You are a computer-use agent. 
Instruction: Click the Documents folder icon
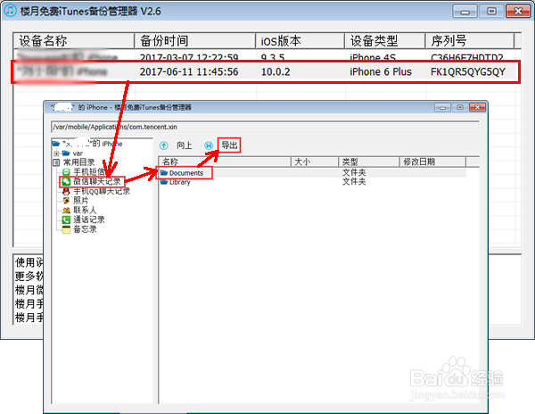[x=164, y=173]
